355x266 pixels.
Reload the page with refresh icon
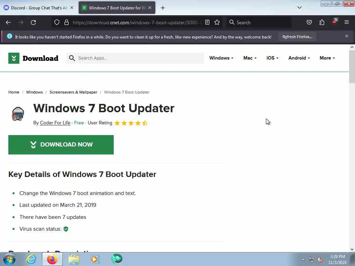pos(33,23)
